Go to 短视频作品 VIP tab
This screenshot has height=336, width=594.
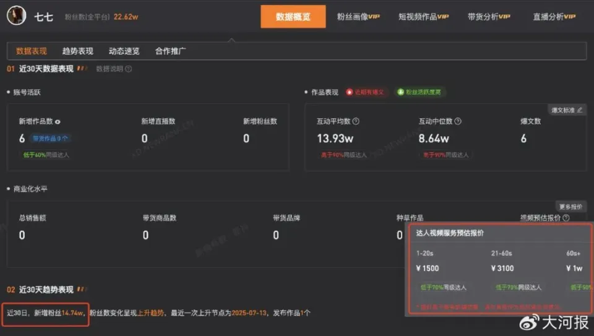click(x=423, y=17)
